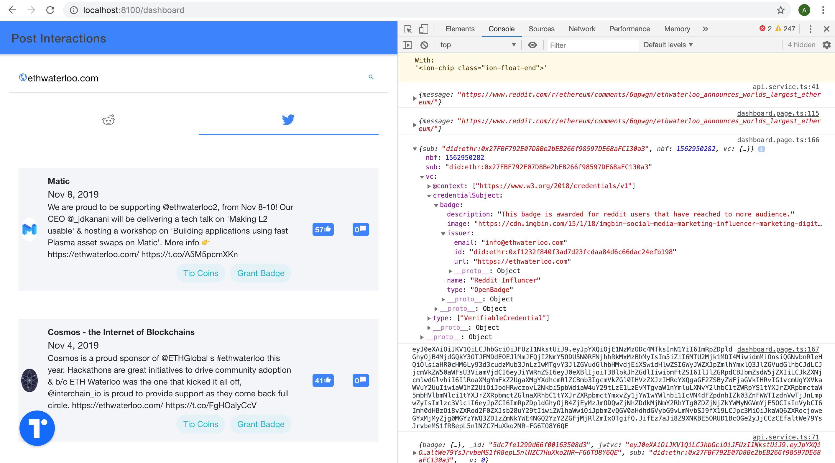Open console settings gear
Viewport: 835px width, 463px height.
pyautogui.click(x=826, y=45)
